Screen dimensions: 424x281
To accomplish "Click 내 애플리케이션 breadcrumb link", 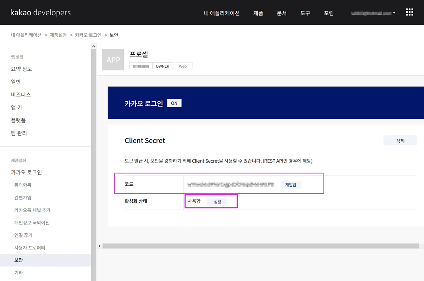I will tap(26, 35).
